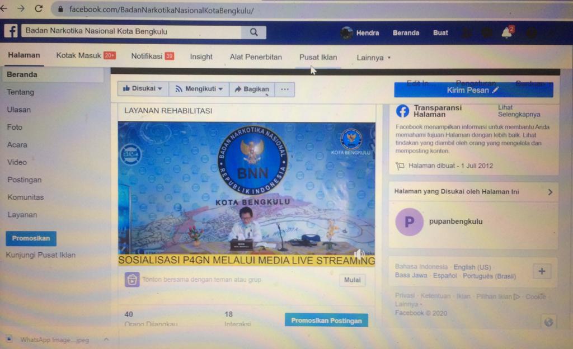Click Kunjungi Pusat Iklan link
The width and height of the screenshot is (573, 349).
pyautogui.click(x=40, y=255)
